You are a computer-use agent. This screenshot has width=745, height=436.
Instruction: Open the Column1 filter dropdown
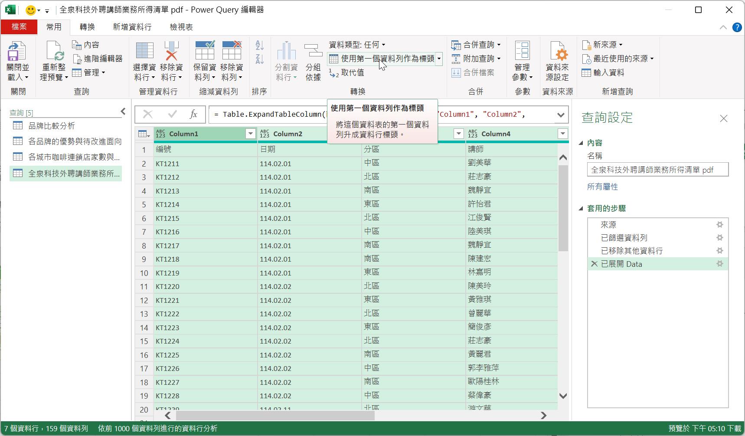[x=250, y=134]
